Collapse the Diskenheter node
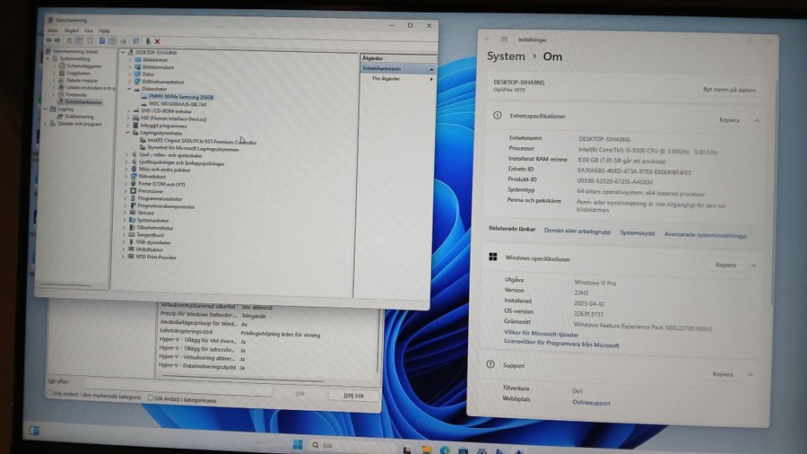807x454 pixels. coord(129,89)
